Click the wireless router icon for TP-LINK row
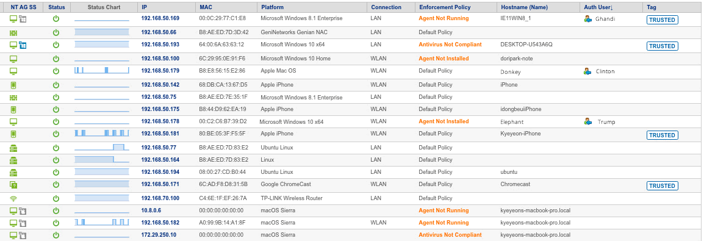 click(13, 198)
